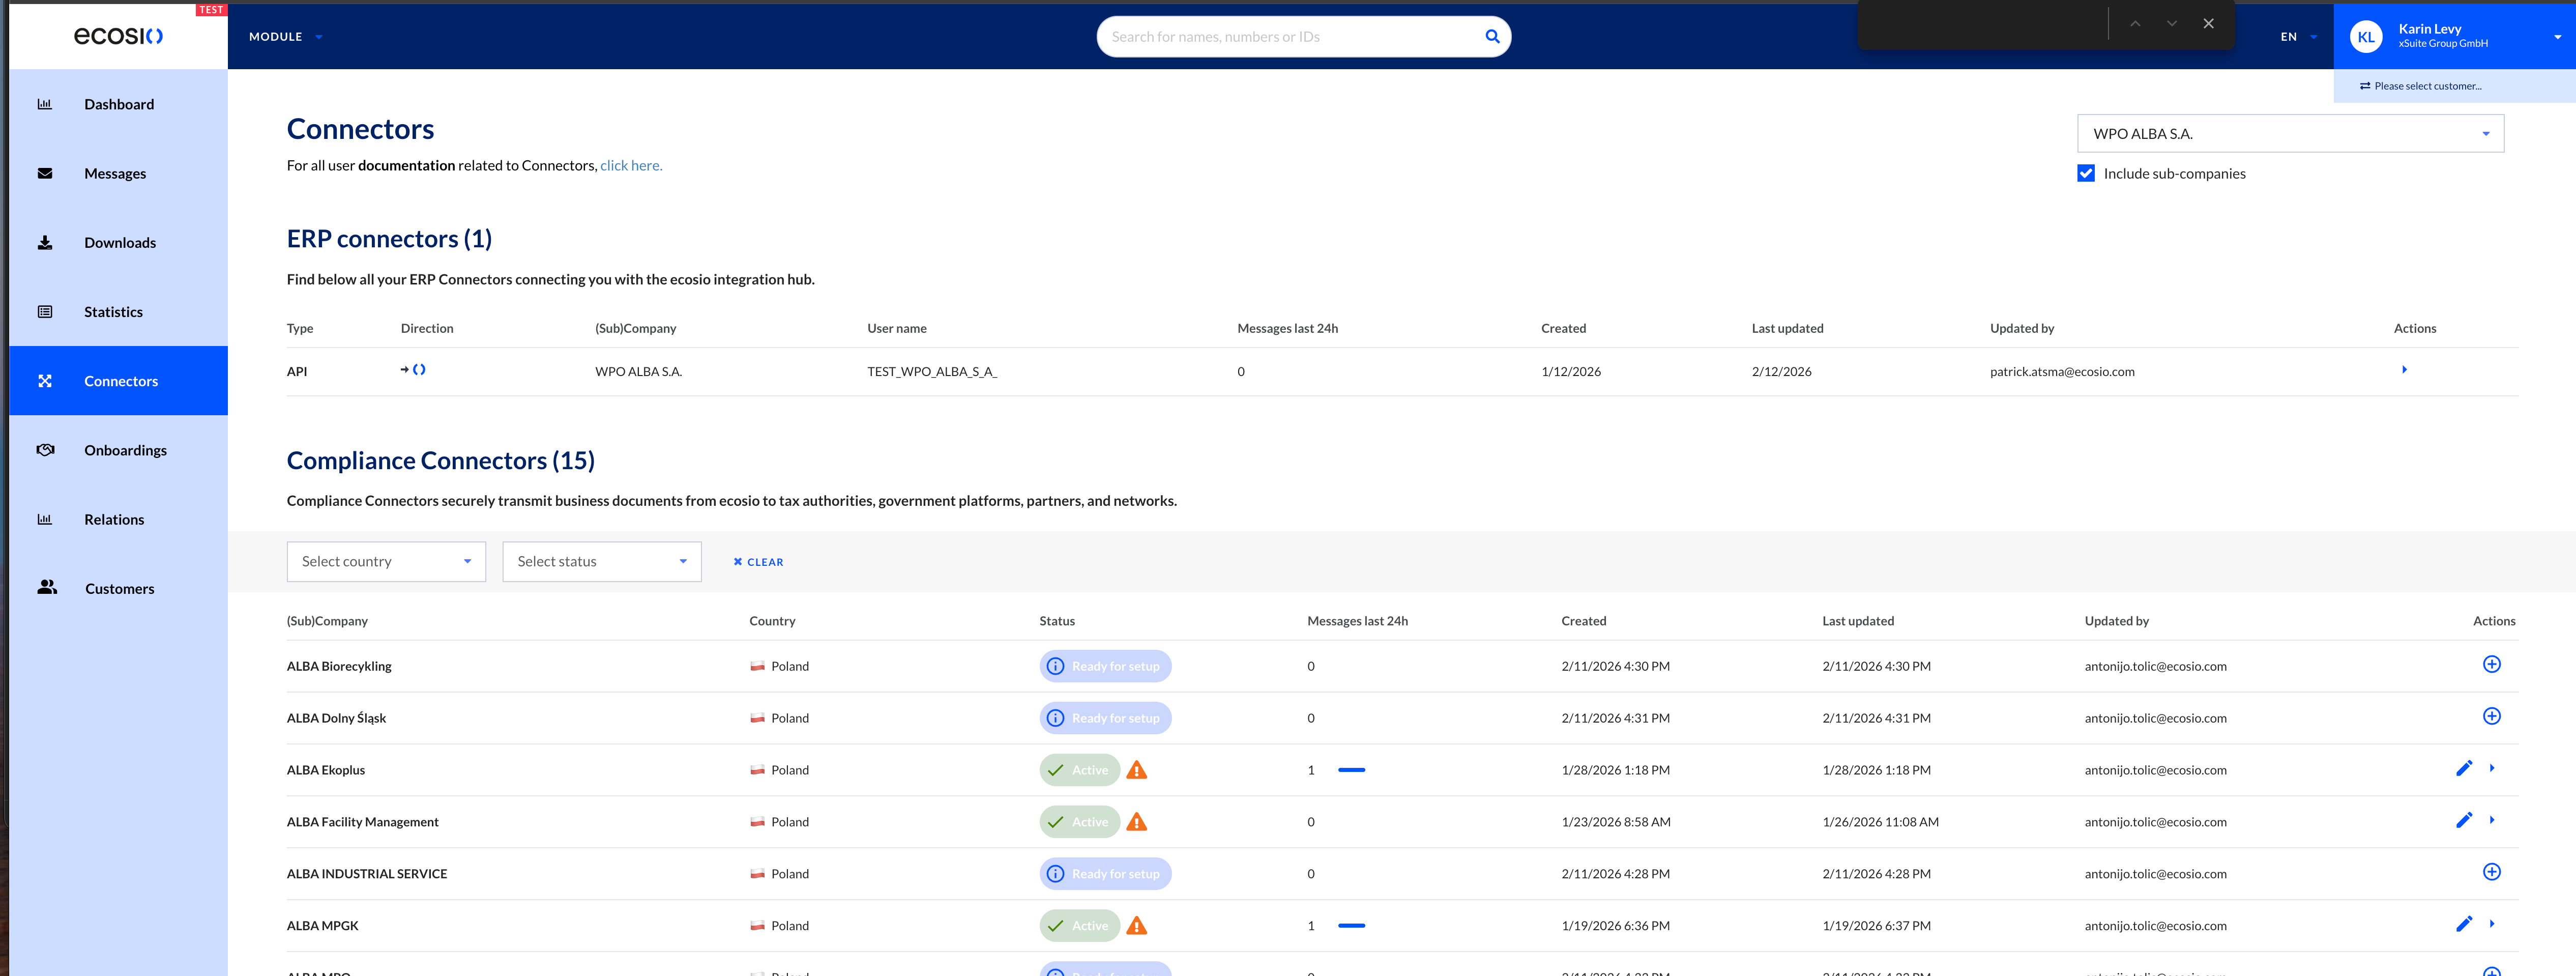The width and height of the screenshot is (2576, 976).
Task: Click Active status badge for ALBA Facility Management
Action: pos(1079,822)
